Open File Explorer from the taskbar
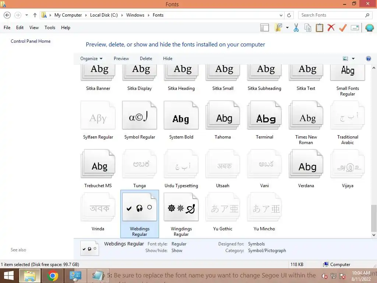Image resolution: width=377 pixels, height=283 pixels. point(29,276)
